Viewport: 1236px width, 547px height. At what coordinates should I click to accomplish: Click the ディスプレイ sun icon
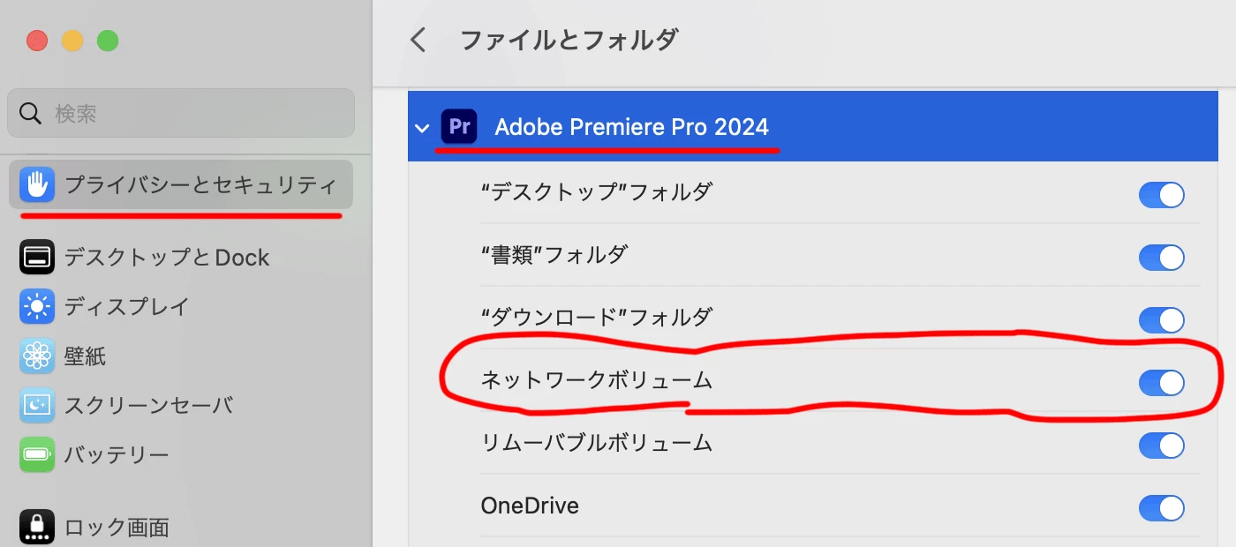(37, 307)
